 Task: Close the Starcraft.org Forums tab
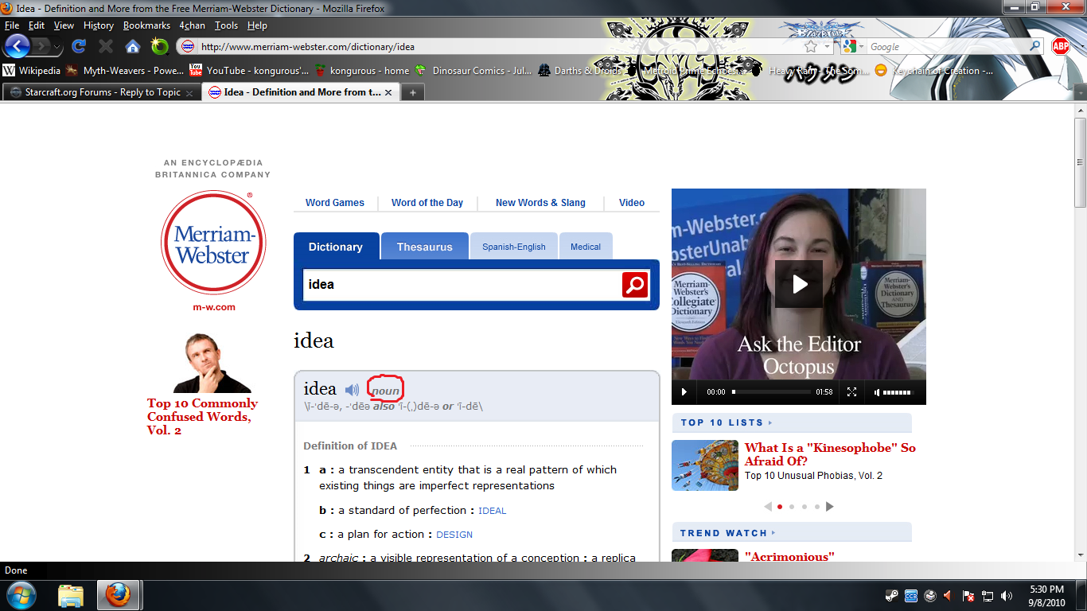pyautogui.click(x=189, y=93)
